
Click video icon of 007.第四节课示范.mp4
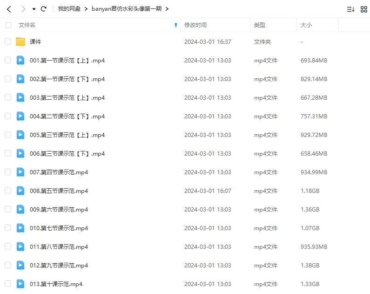point(20,172)
